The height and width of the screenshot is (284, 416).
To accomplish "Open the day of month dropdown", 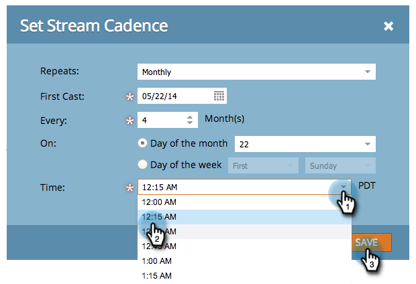I will click(367, 144).
